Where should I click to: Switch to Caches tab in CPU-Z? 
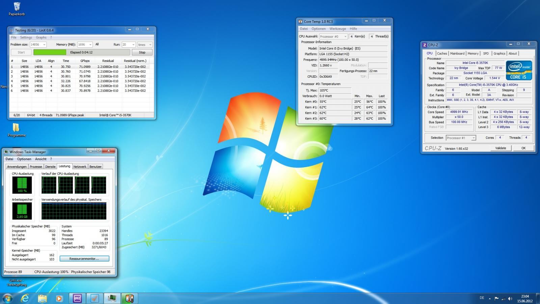[442, 53]
